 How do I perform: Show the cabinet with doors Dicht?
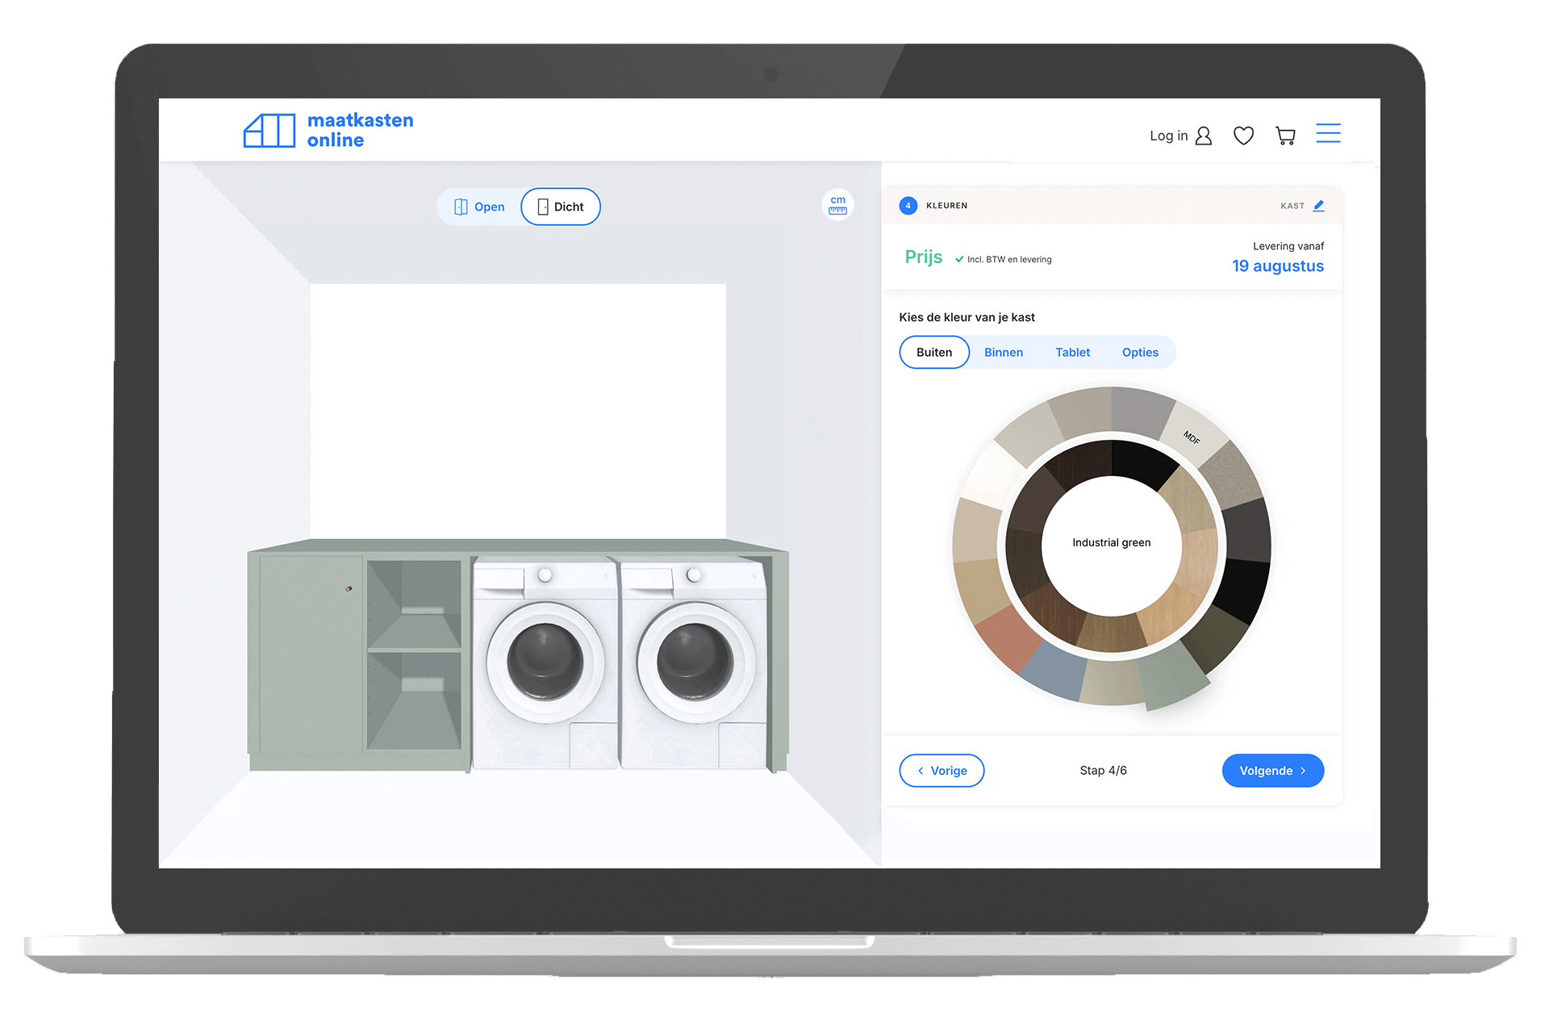(x=561, y=207)
